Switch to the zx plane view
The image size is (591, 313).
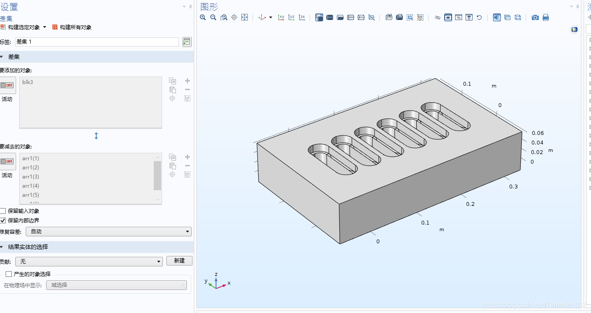point(302,17)
